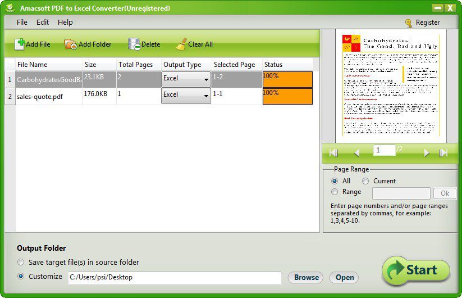
Task: Click the Add File icon
Action: tap(20, 44)
